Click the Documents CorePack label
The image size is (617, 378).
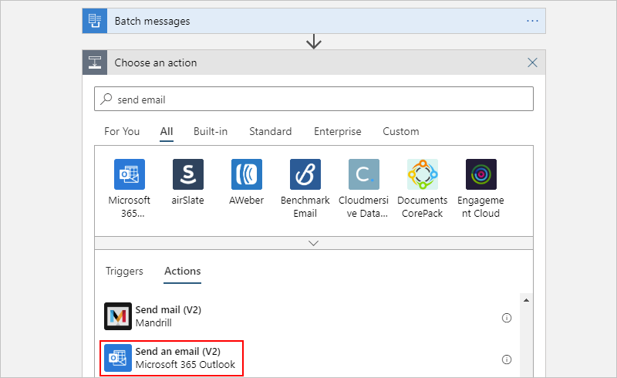pyautogui.click(x=422, y=207)
